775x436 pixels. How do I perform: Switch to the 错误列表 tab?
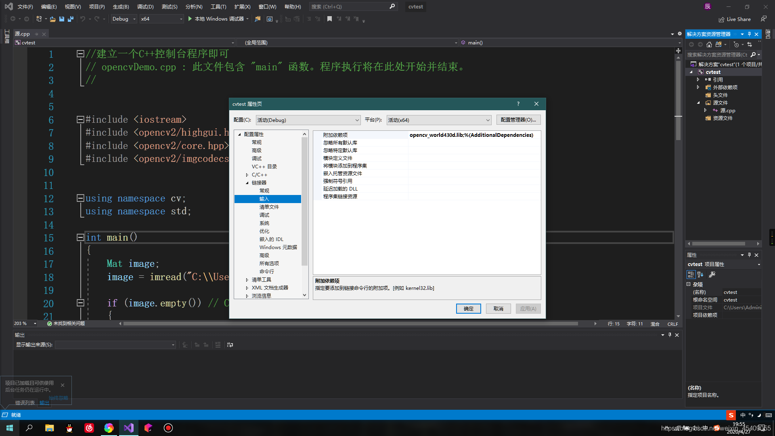tap(25, 403)
